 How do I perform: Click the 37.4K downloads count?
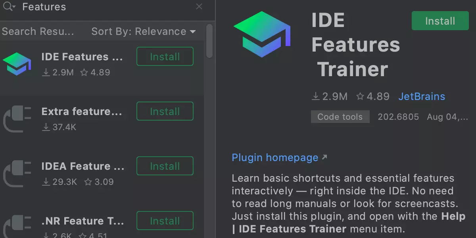[59, 127]
